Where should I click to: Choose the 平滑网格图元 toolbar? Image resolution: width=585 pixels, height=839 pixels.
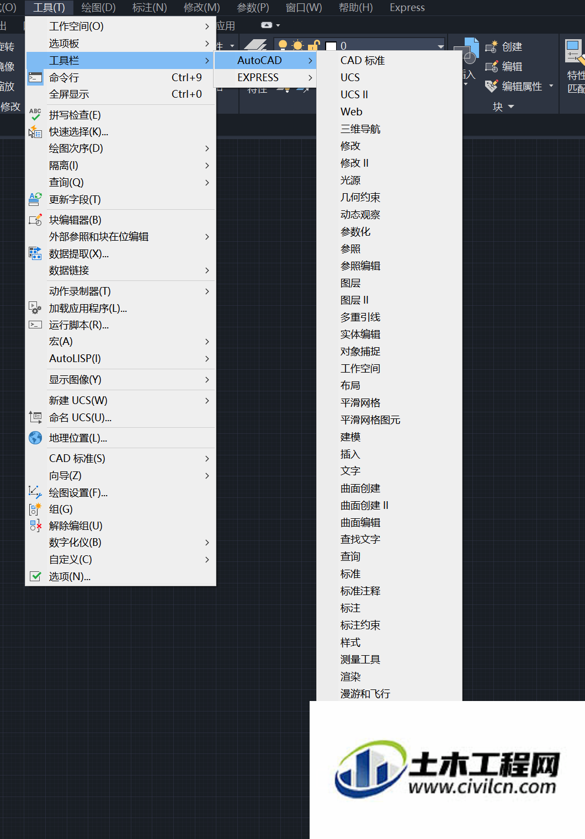pos(389,419)
